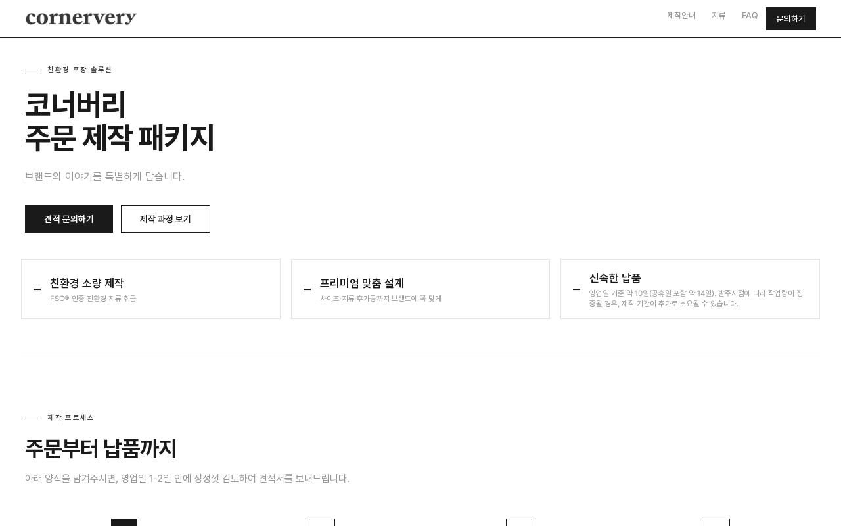Click the dash icon beside 친환경 소량 제작
Image resolution: width=841 pixels, height=526 pixels.
click(x=37, y=289)
